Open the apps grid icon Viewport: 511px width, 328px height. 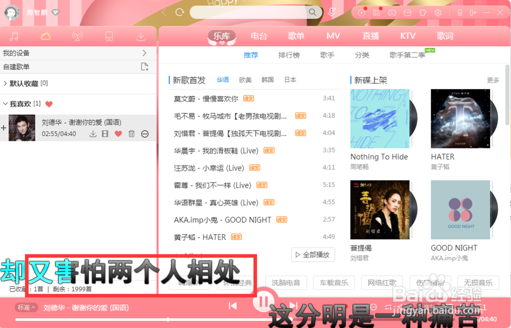pyautogui.click(x=377, y=13)
